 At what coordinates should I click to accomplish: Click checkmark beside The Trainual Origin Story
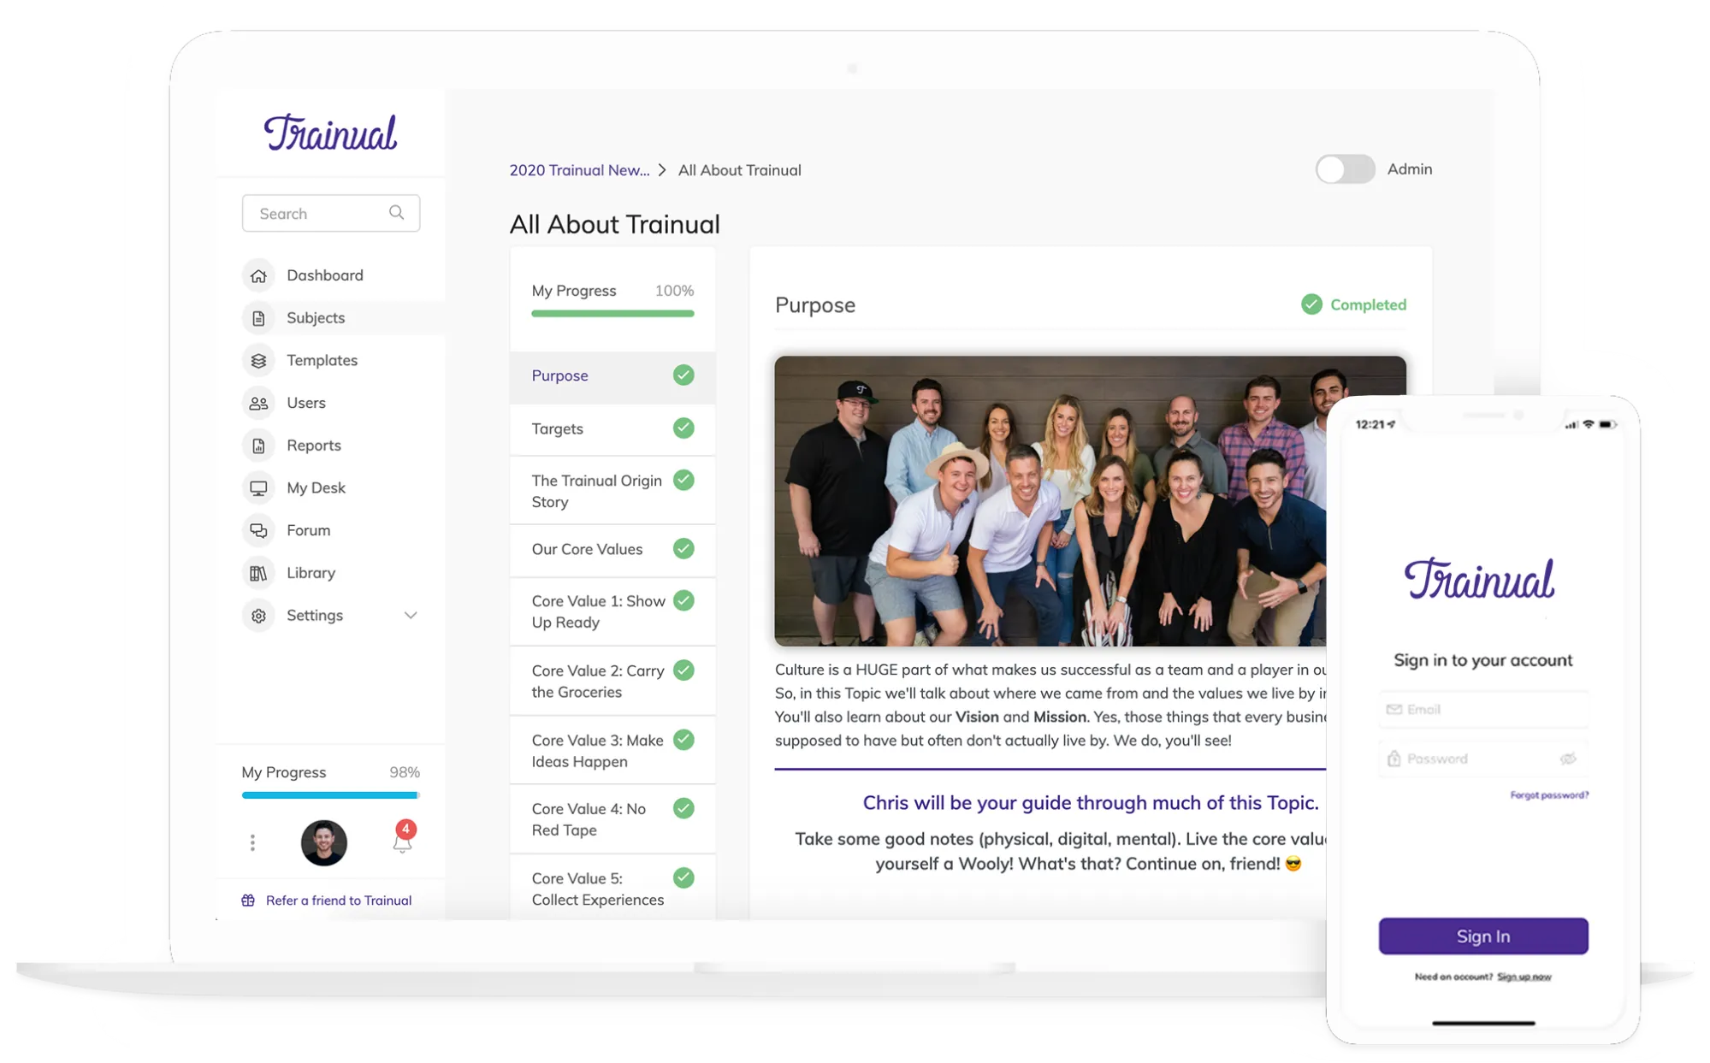tap(683, 480)
